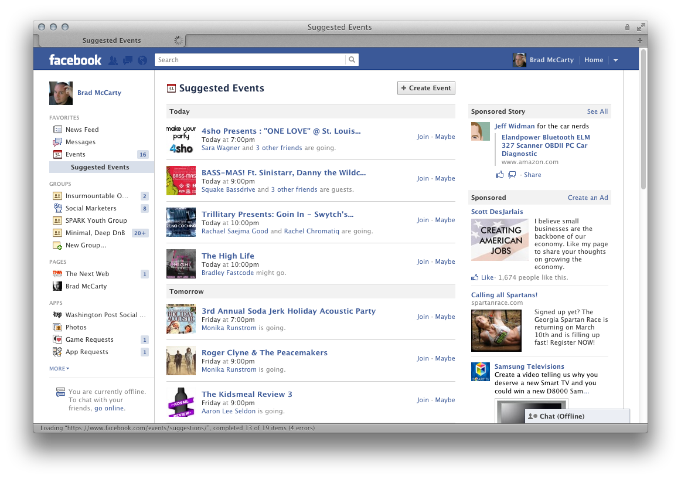
Task: Open the Calling all Spartans! ad link
Action: tap(504, 295)
